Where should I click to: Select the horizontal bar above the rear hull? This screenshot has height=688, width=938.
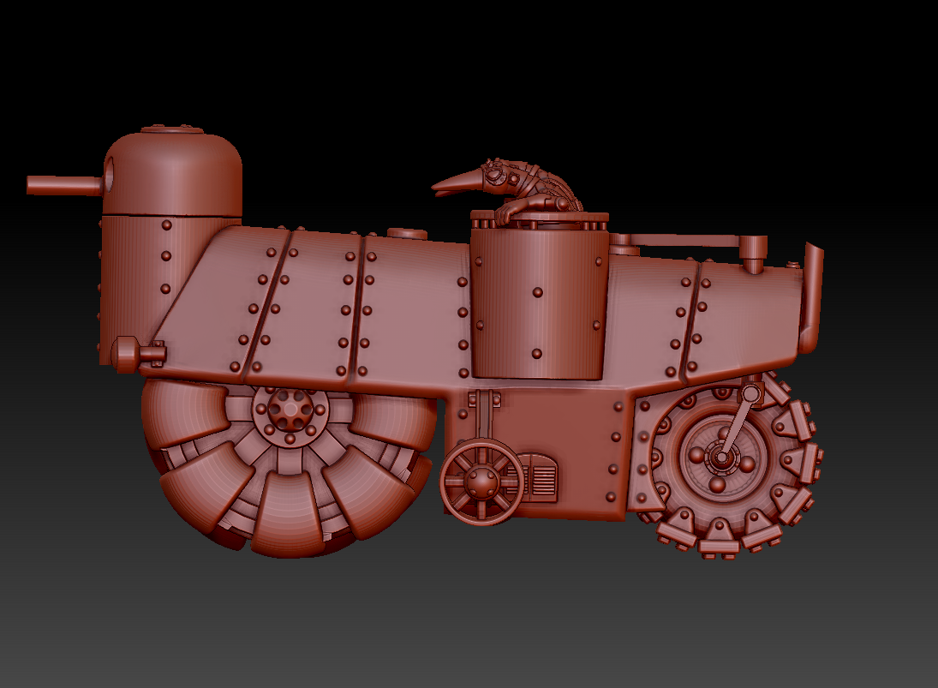(x=677, y=242)
